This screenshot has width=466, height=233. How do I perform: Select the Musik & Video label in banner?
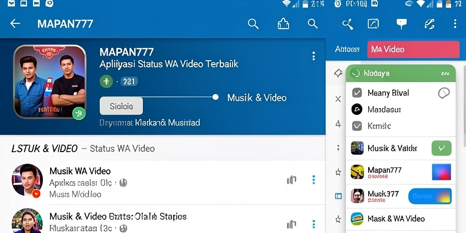pos(257,98)
